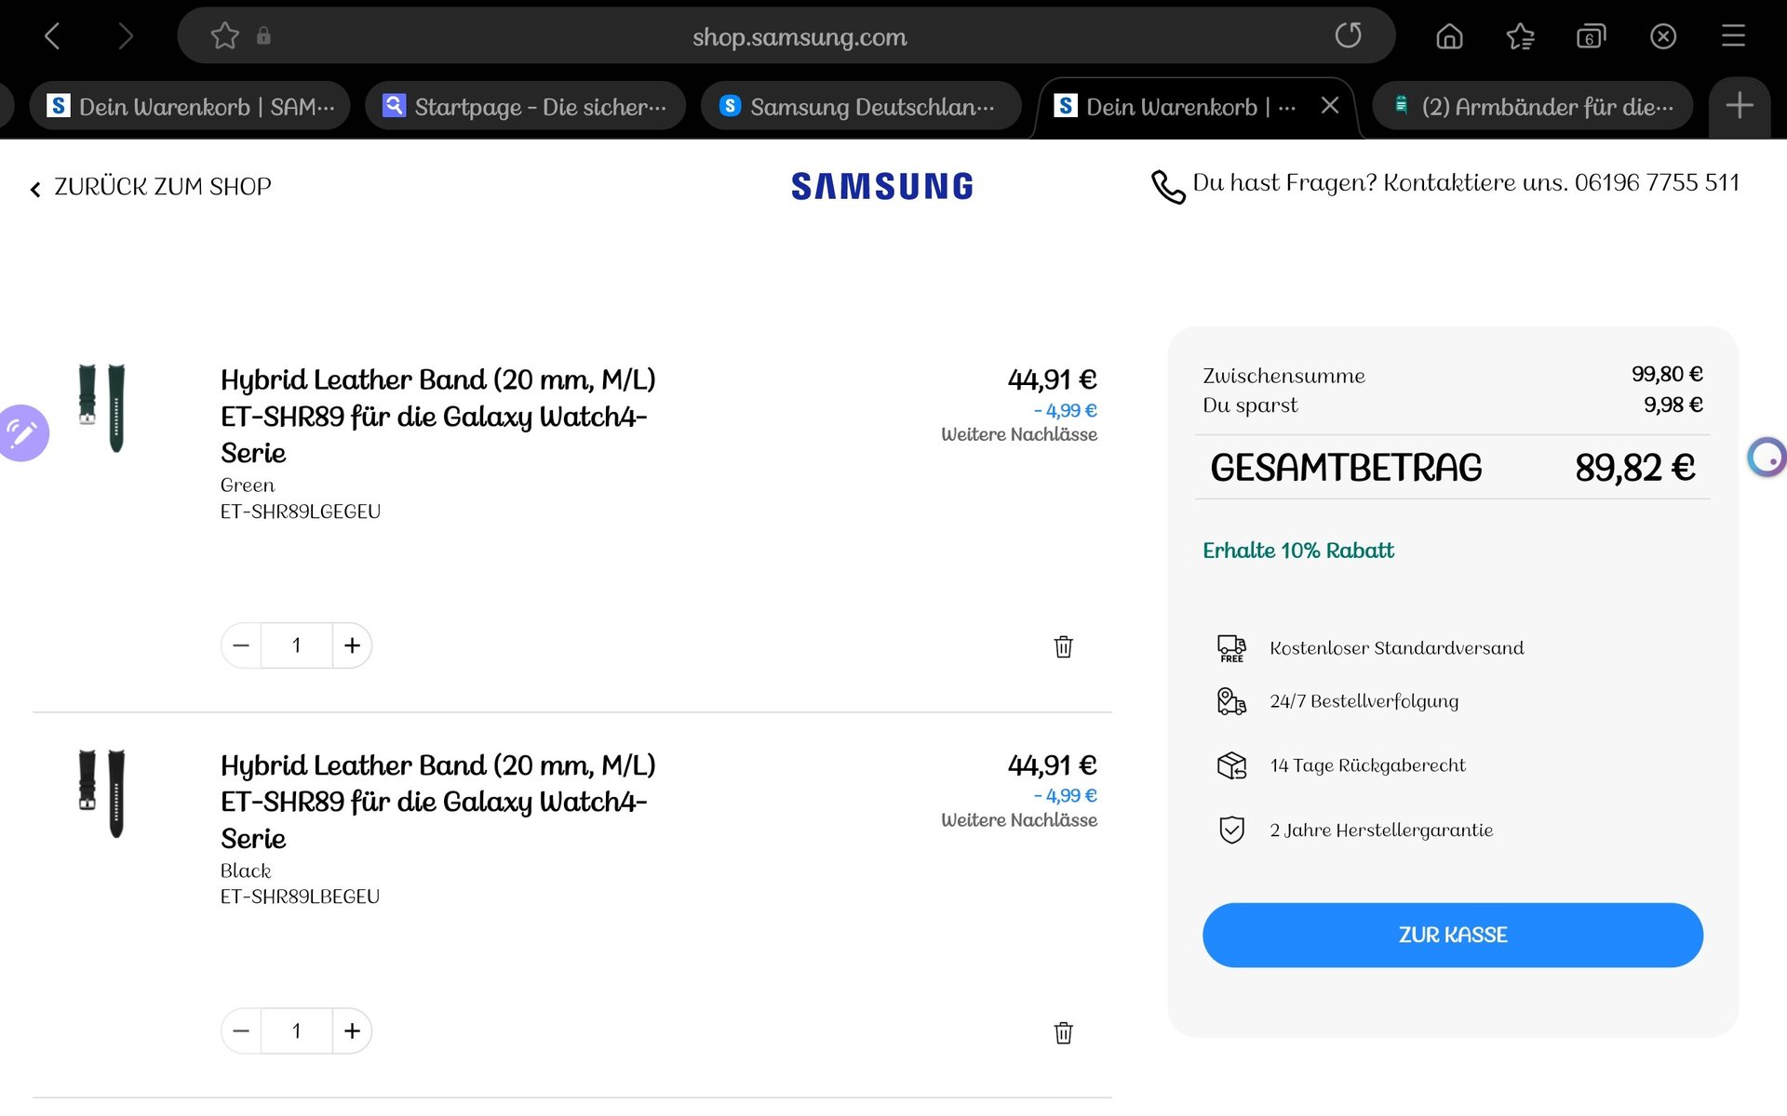The width and height of the screenshot is (1787, 1116).
Task: Click the Erhalte 10% Rabatt link
Action: 1297,551
